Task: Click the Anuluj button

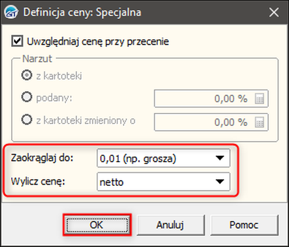Action: point(171,225)
